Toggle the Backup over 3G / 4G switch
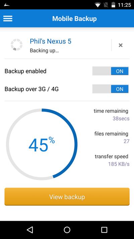134x239 pixels. [110, 89]
